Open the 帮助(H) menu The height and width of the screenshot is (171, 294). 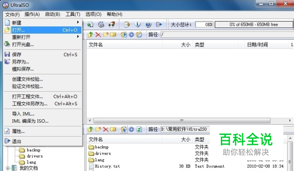[115, 14]
